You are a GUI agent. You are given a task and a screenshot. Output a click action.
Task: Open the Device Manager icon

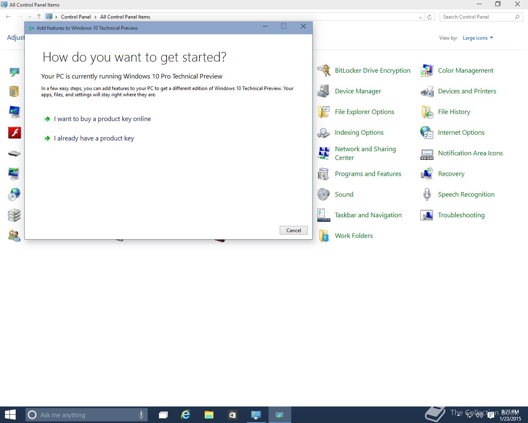pos(324,91)
